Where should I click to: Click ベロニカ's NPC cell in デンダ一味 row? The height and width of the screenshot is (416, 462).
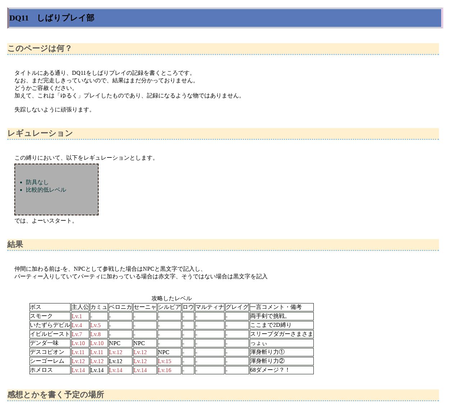(121, 343)
